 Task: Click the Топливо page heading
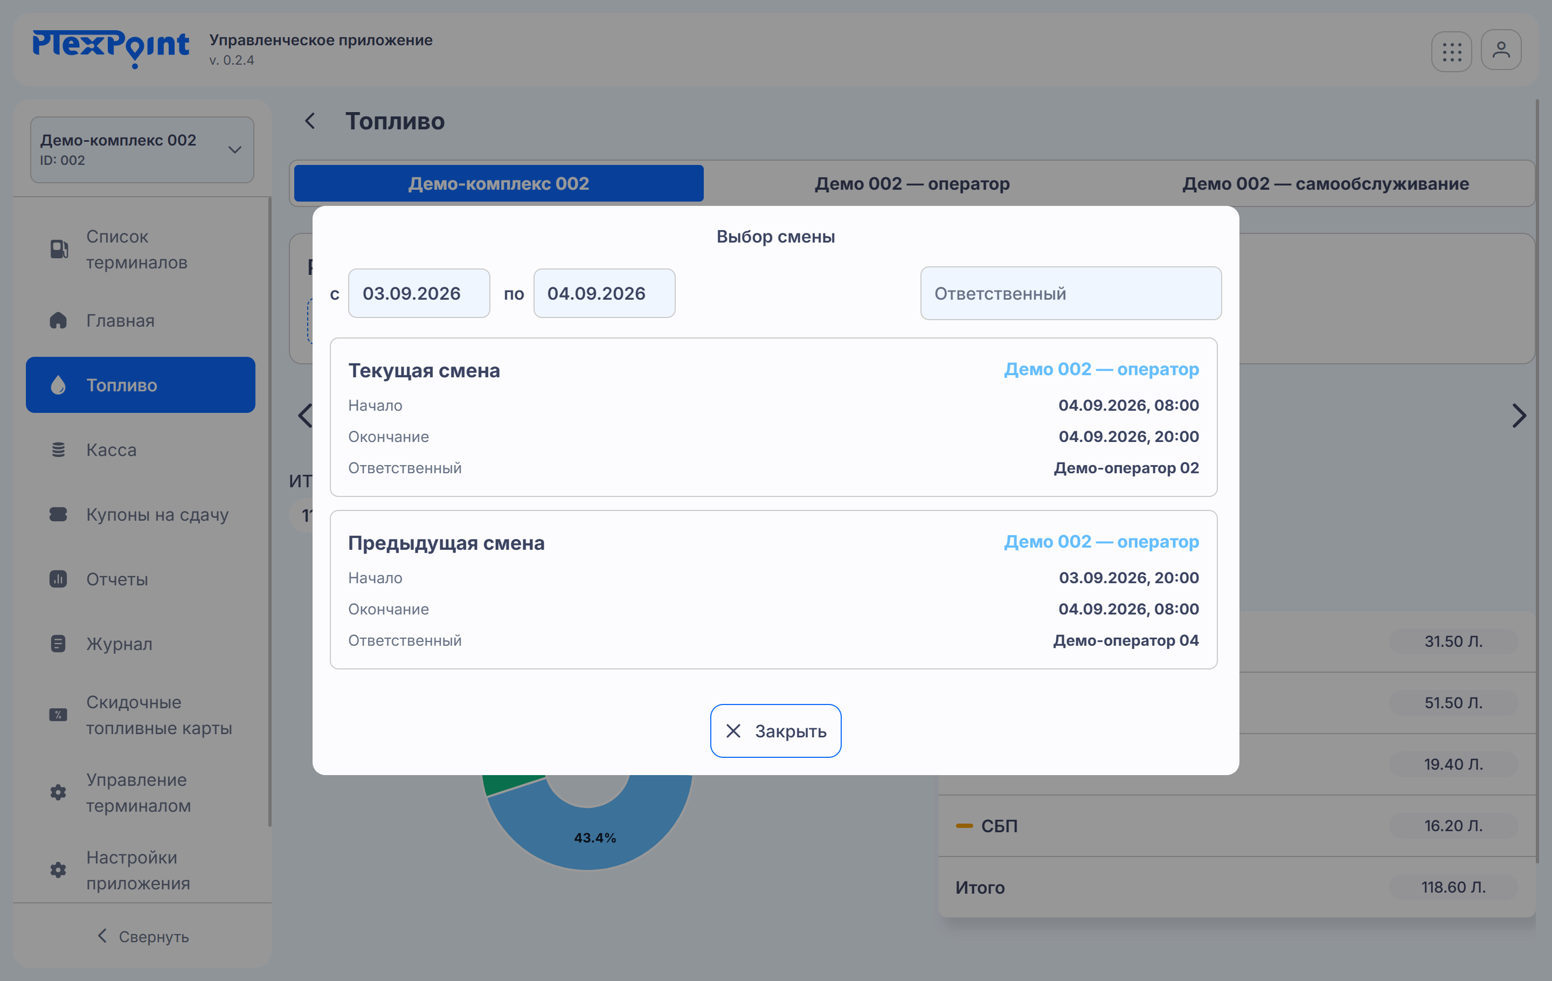tap(394, 121)
